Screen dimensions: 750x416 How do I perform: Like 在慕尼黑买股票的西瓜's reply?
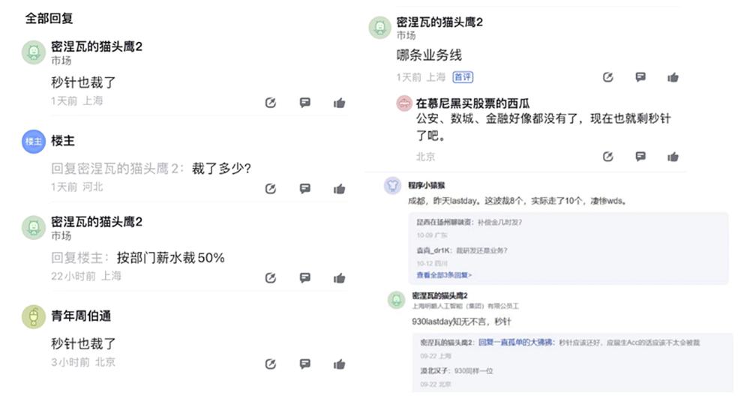(x=673, y=157)
